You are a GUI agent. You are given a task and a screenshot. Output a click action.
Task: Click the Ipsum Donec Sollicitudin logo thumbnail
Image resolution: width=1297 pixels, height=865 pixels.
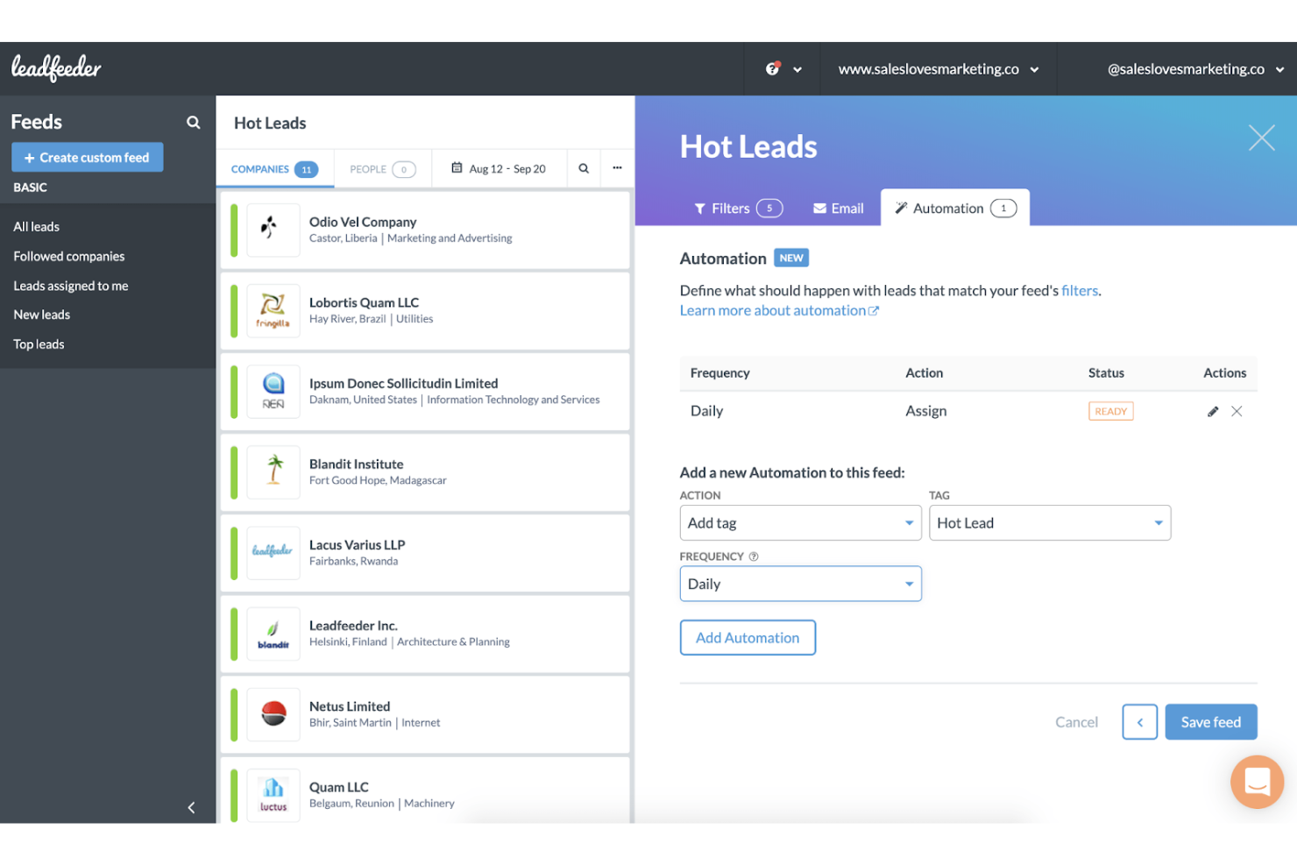[273, 391]
